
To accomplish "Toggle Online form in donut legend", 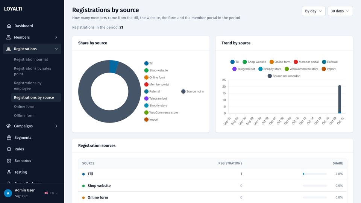I will (x=155, y=77).
